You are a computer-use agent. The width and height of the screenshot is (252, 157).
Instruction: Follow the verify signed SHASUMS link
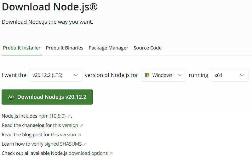click(57, 144)
